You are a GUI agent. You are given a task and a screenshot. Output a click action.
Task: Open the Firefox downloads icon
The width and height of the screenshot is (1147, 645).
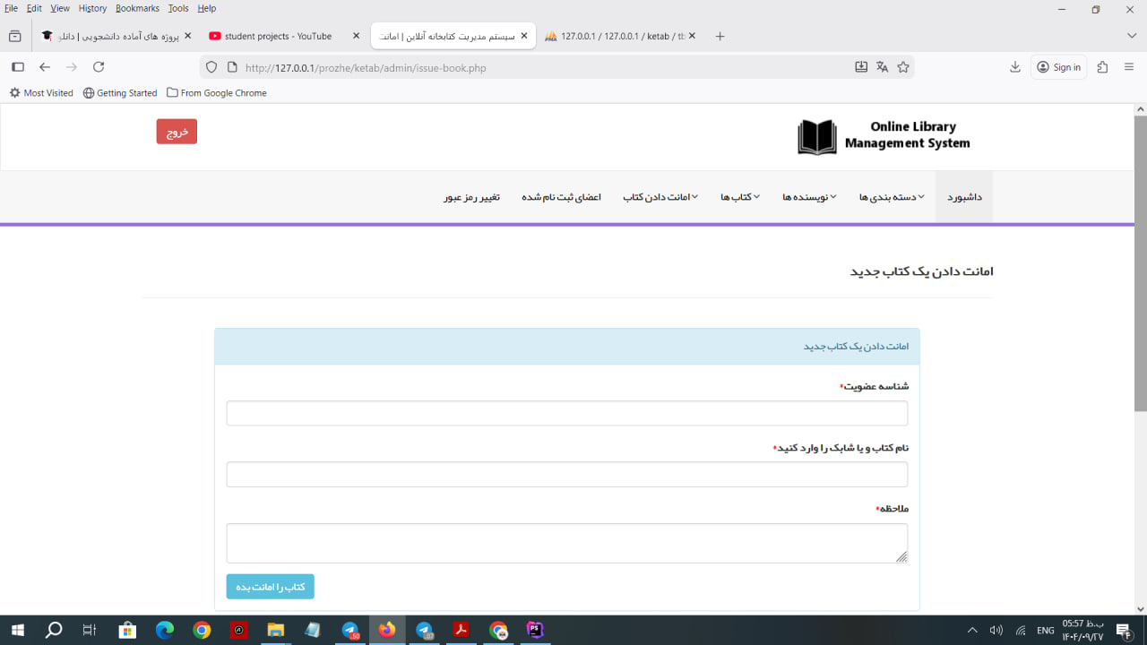click(1015, 67)
